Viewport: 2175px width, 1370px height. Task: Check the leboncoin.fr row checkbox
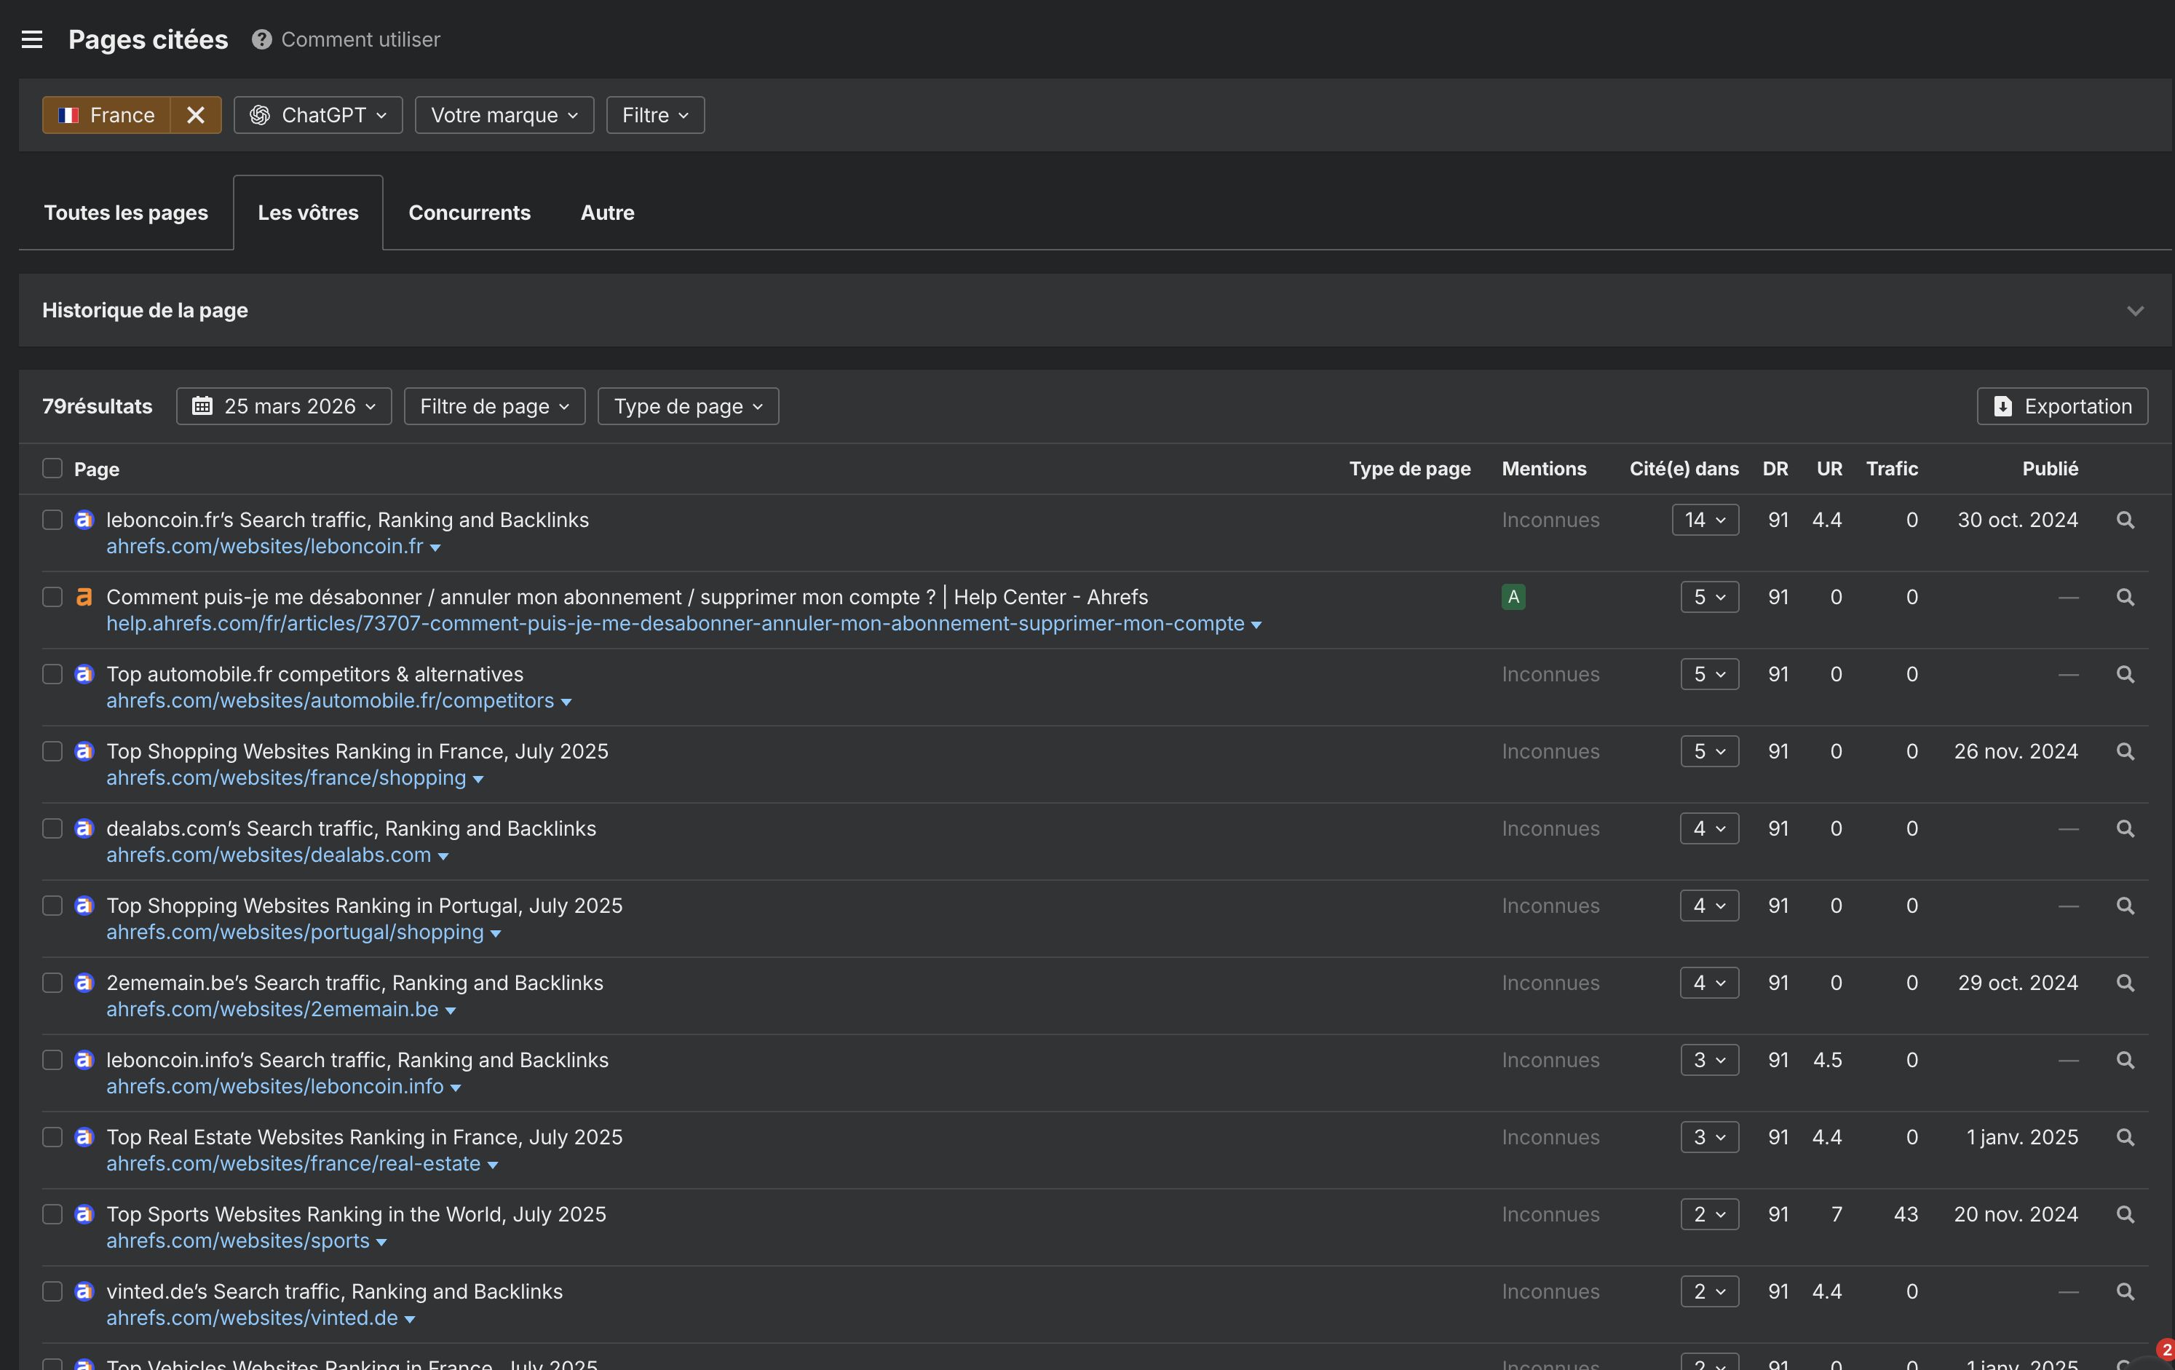pos(52,520)
